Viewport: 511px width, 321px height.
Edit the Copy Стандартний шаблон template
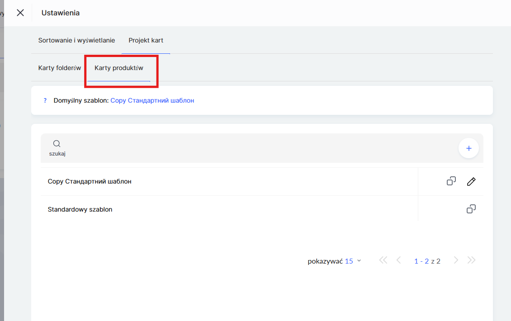(471, 181)
